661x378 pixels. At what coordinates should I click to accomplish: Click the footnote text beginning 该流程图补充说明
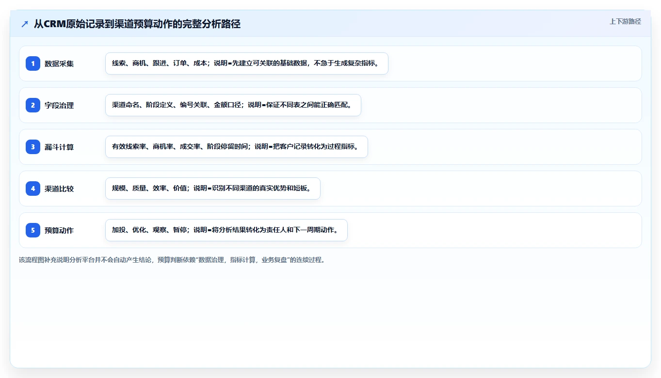172,260
